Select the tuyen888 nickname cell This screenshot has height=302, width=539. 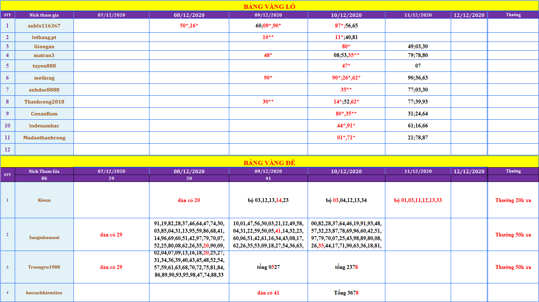click(44, 65)
